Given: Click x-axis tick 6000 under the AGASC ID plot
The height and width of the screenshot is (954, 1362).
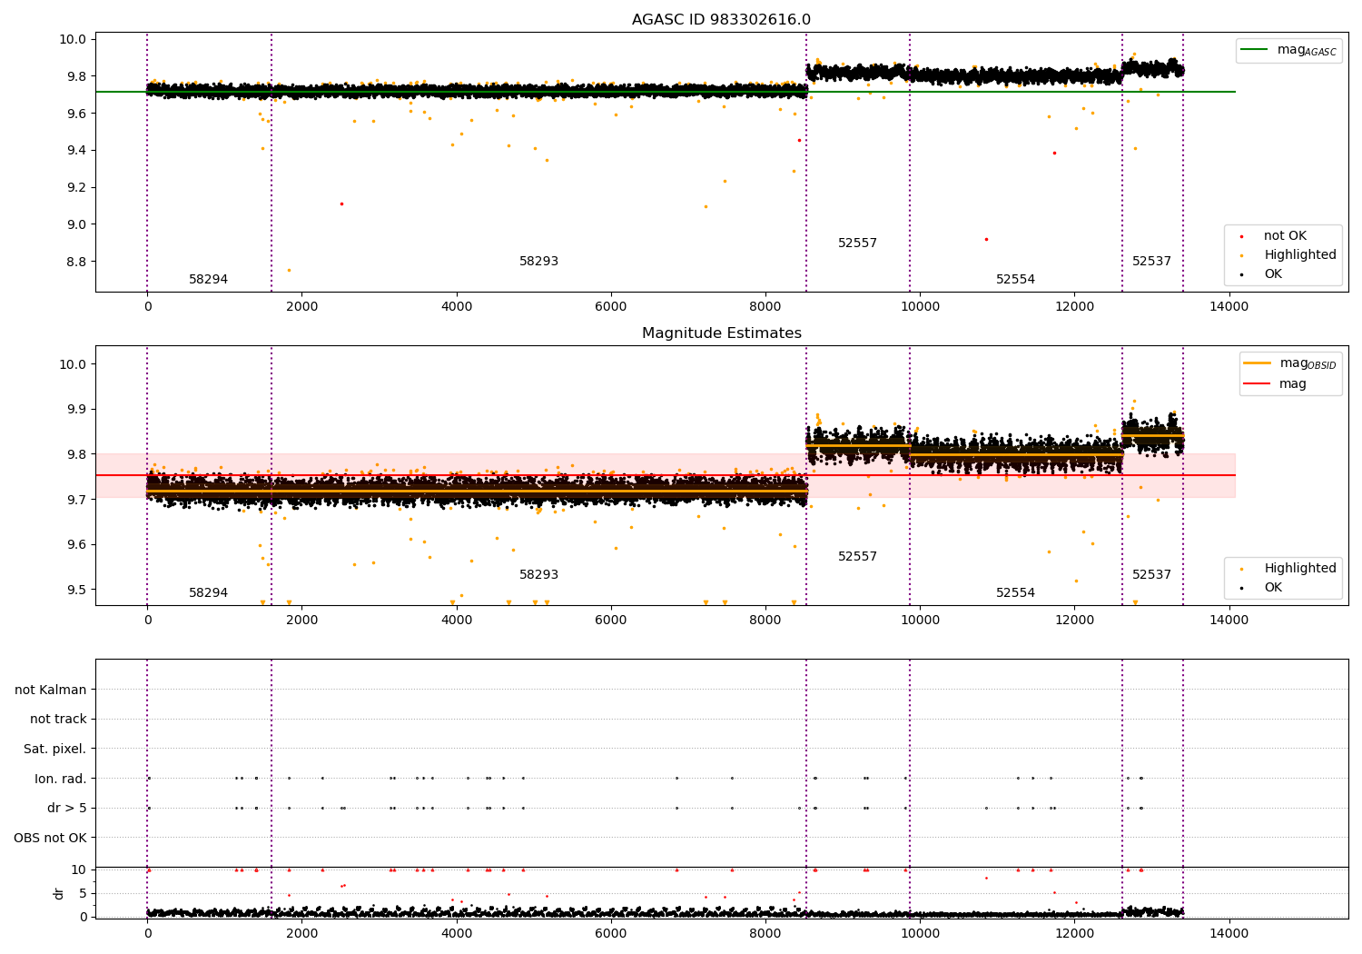Looking at the screenshot, I should tap(610, 306).
